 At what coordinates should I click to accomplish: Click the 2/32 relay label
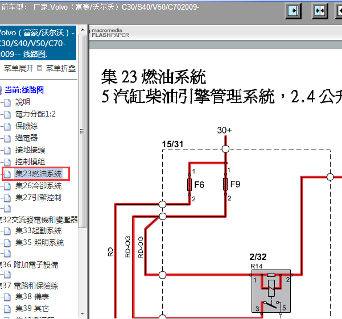(258, 256)
